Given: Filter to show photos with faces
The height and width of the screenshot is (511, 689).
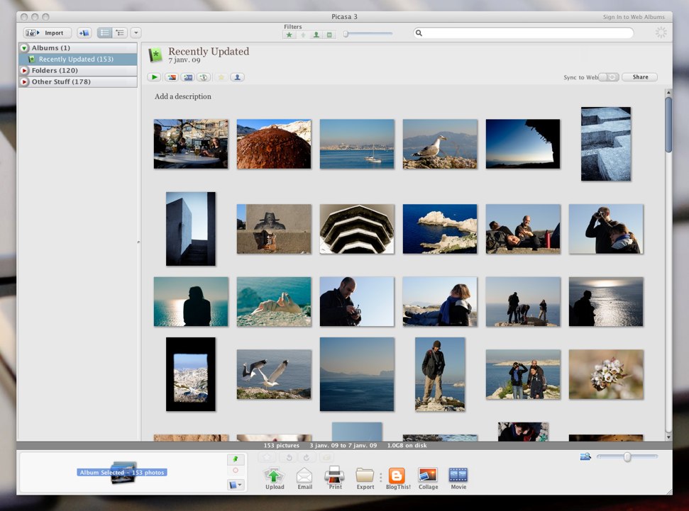Looking at the screenshot, I should [316, 35].
